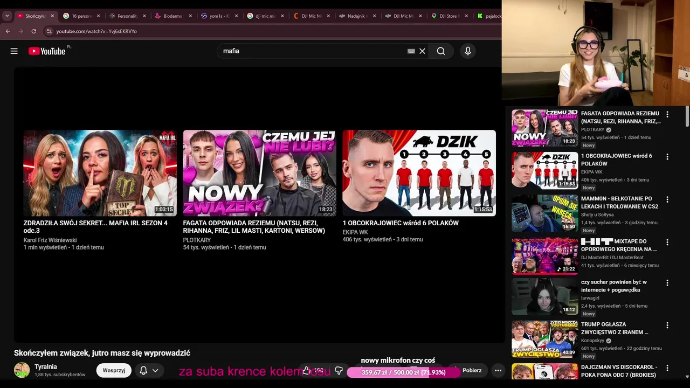The height and width of the screenshot is (388, 690).
Task: Open site info icon in the address bar
Action: click(x=49, y=31)
